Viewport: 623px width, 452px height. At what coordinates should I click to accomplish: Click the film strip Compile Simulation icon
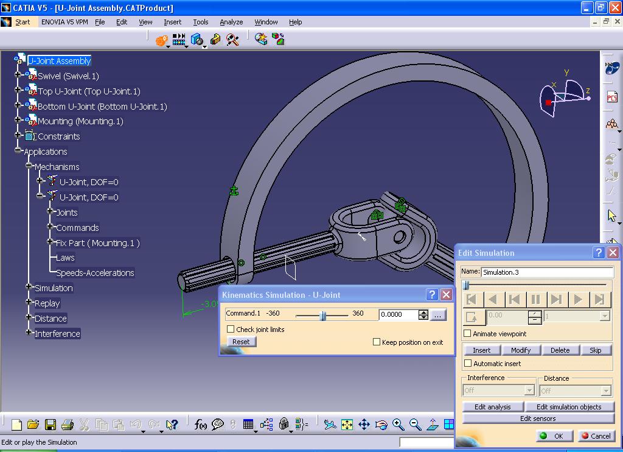pyautogui.click(x=179, y=39)
